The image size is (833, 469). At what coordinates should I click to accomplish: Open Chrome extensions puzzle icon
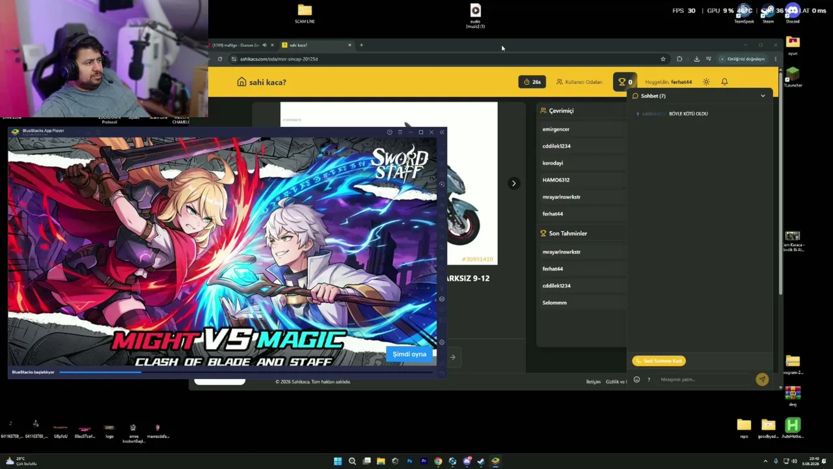click(679, 59)
